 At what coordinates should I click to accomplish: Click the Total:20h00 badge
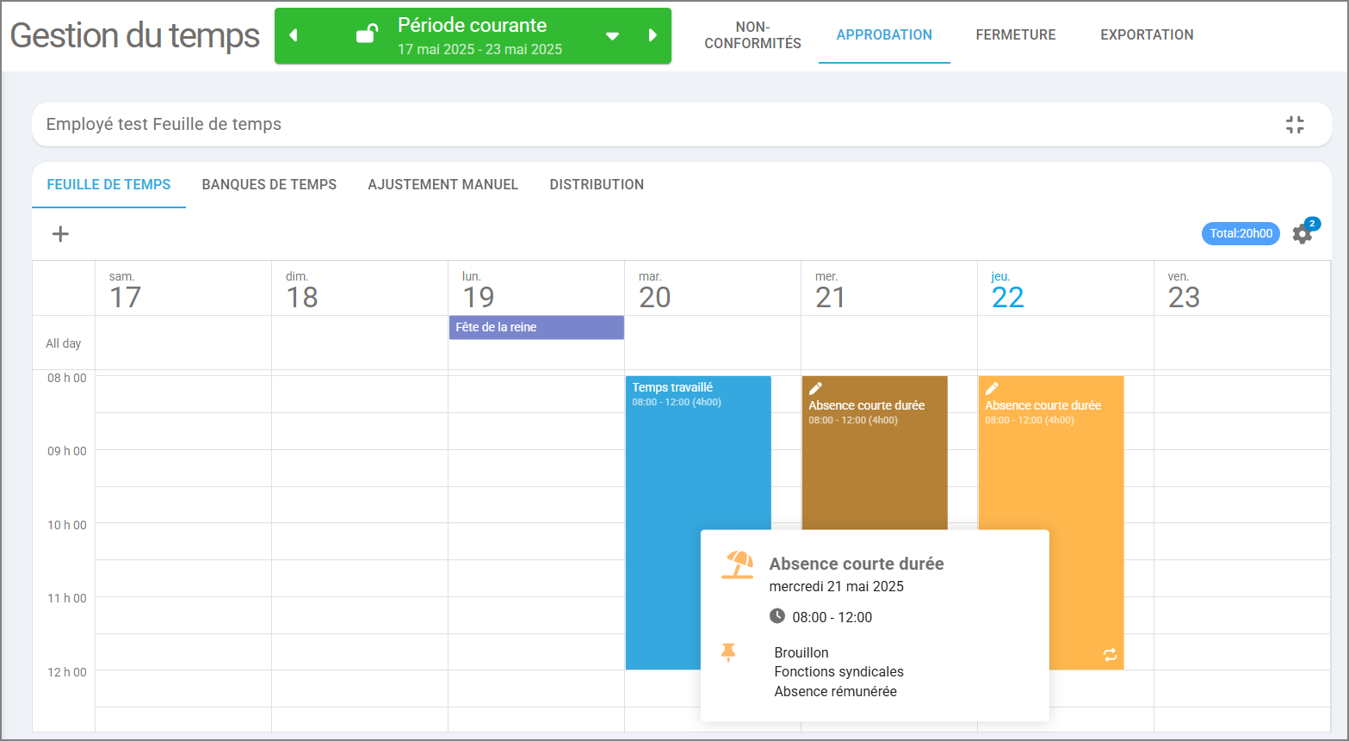tap(1241, 233)
